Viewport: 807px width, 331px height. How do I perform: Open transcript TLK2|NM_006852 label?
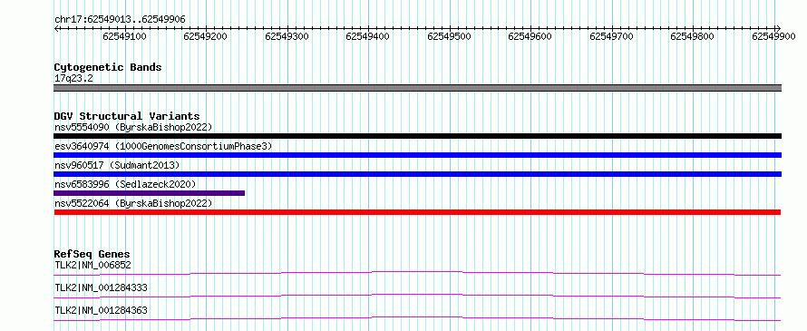(x=92, y=265)
